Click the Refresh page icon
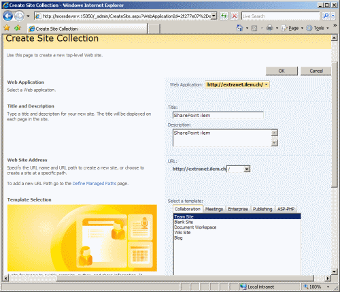 224,16
